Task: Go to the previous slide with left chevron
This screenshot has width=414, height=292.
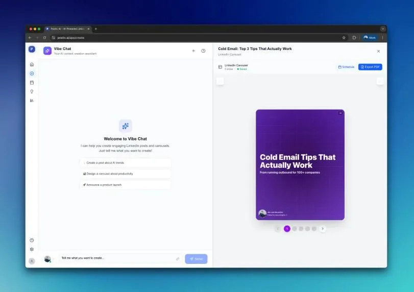Action: pyautogui.click(x=278, y=229)
